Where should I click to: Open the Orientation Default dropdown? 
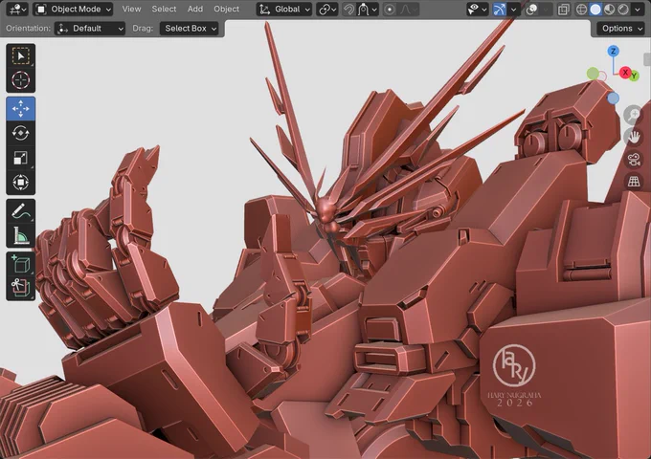pos(90,28)
